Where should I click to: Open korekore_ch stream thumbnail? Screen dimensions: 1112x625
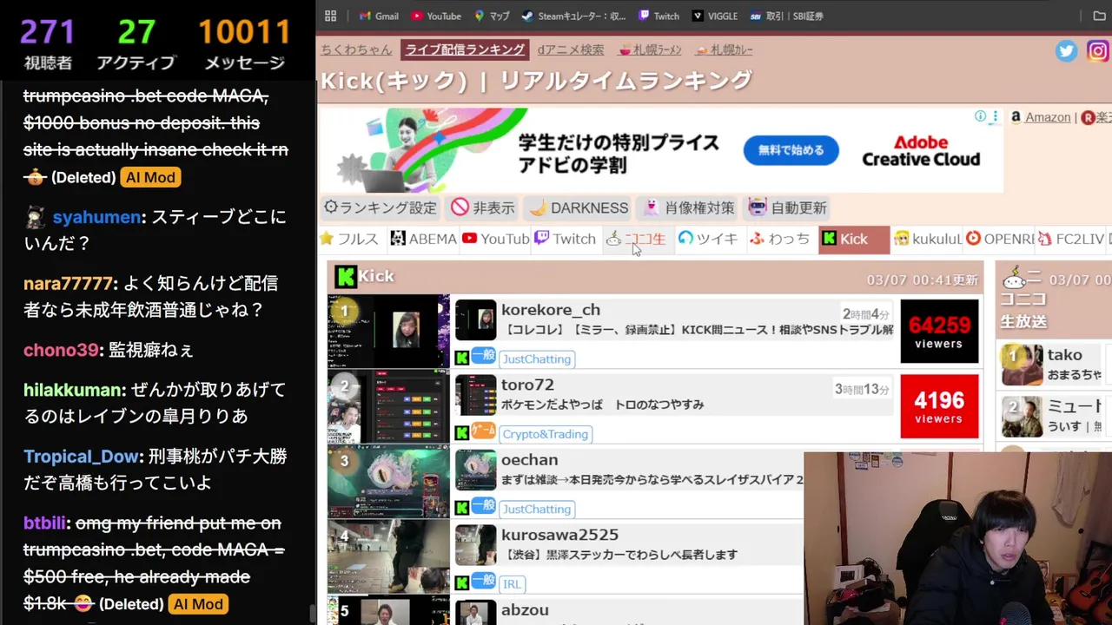pos(388,332)
